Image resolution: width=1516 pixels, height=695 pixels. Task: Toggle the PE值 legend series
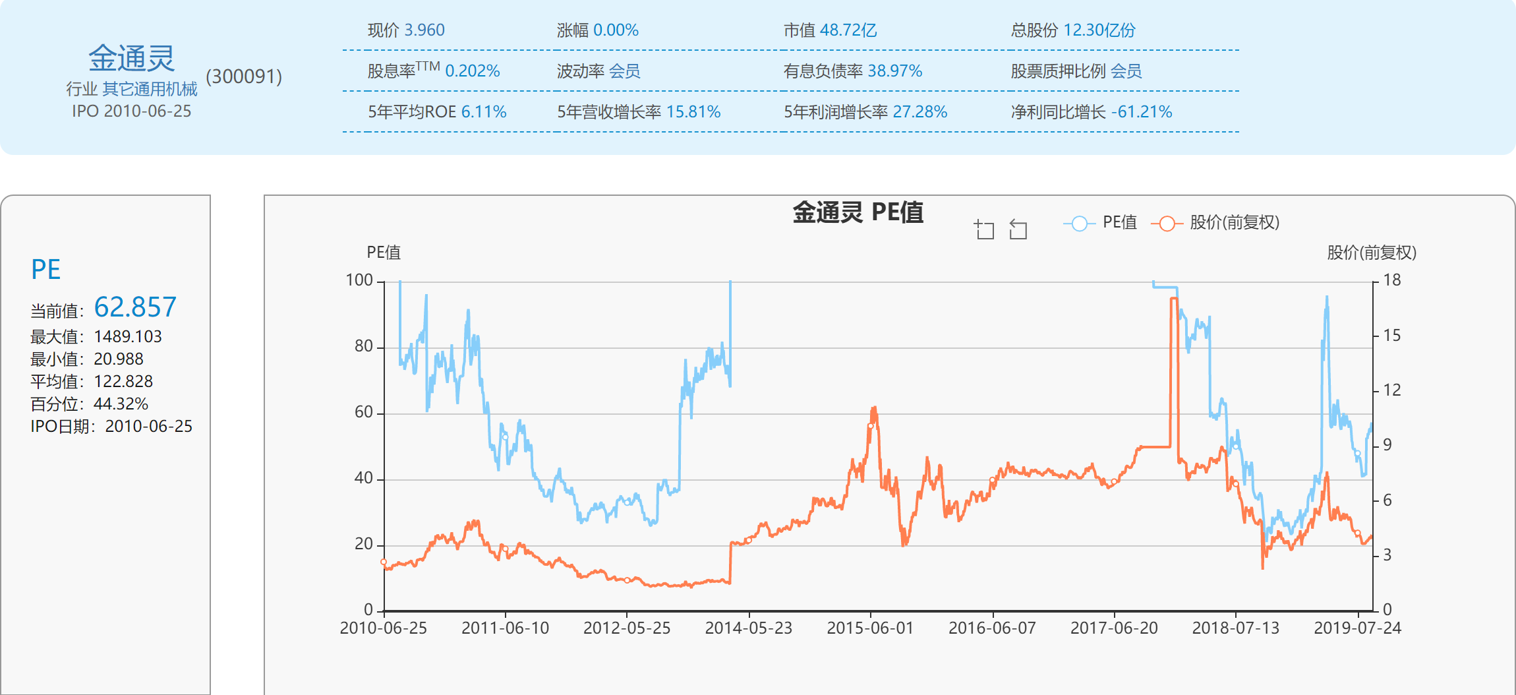coord(1100,223)
